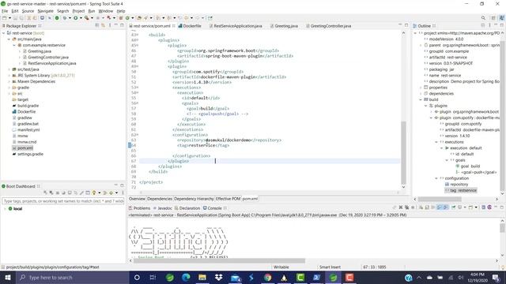
Task: Click the Open Perspective icon at toolbar end
Action: 493,18
